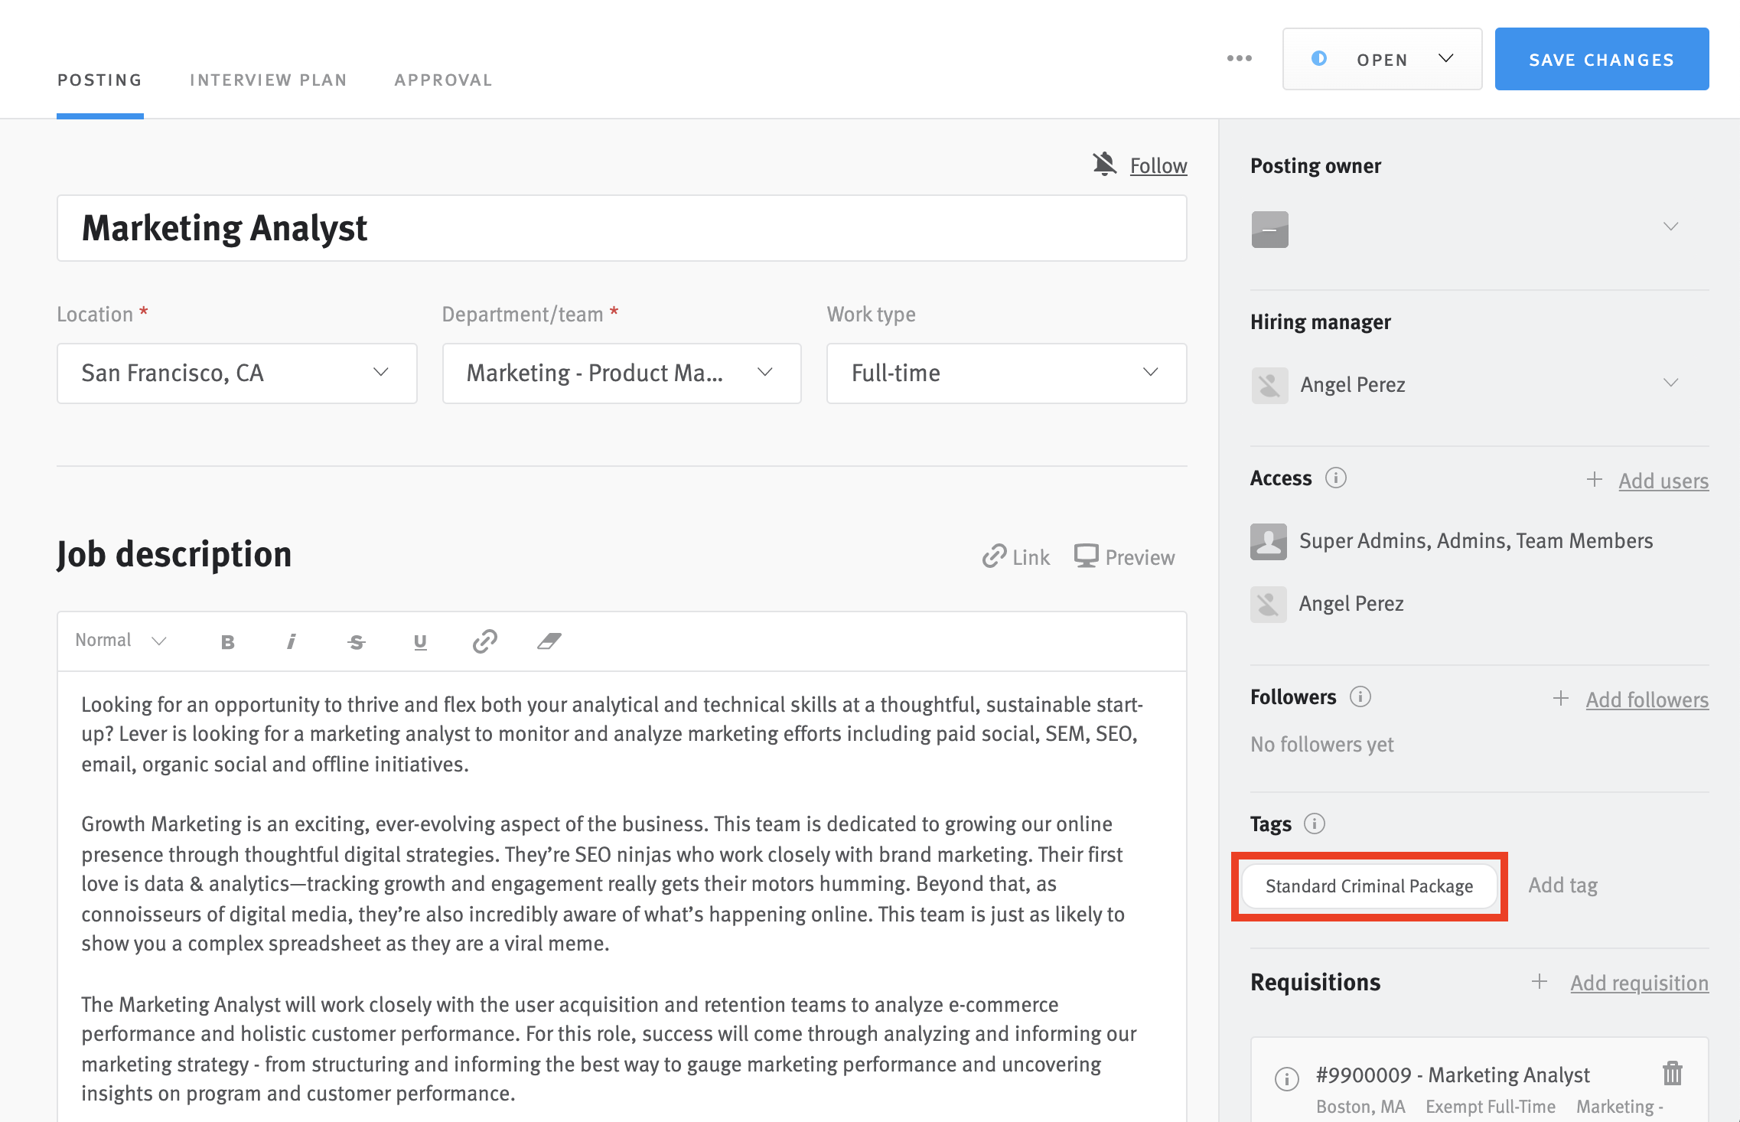The image size is (1740, 1122).
Task: Click 'Super Admins, Admins, Team Members' text
Action: [x=1476, y=541]
